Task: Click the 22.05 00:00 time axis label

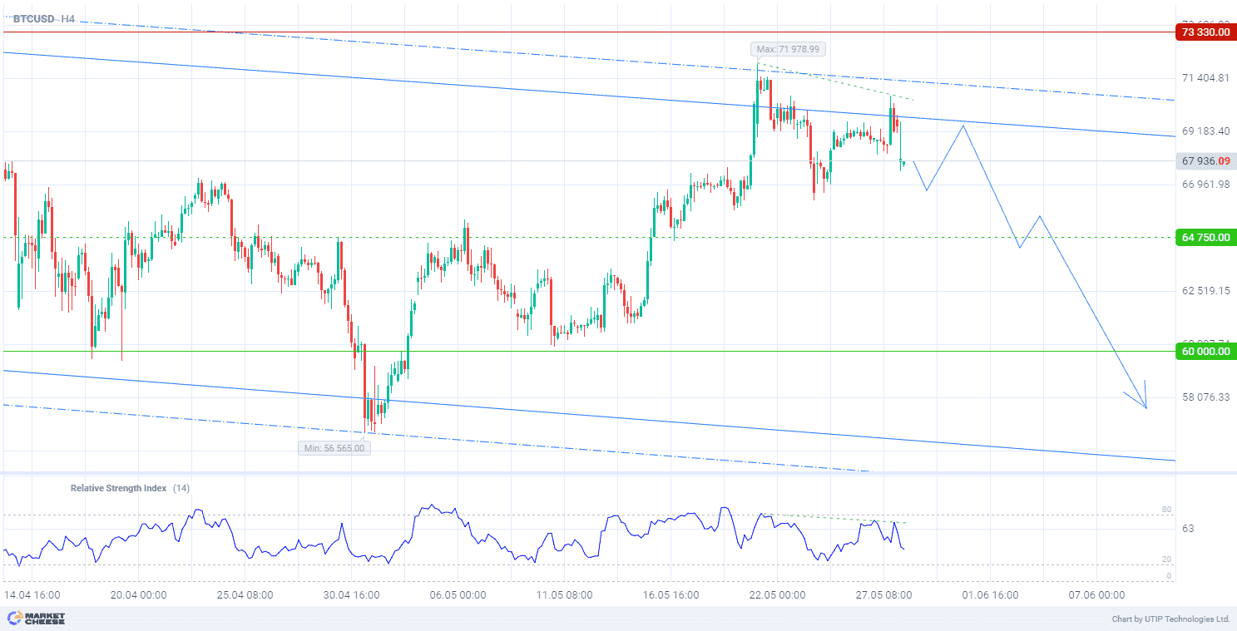Action: click(x=777, y=595)
